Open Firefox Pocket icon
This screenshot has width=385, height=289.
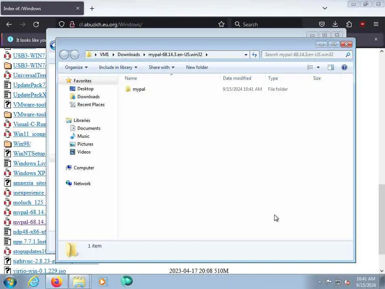point(322,24)
